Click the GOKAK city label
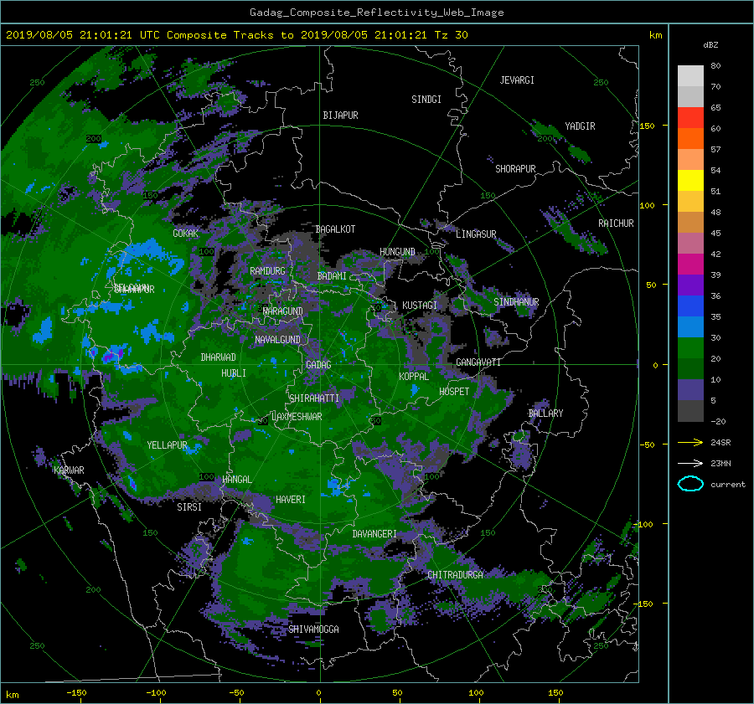This screenshot has width=754, height=704. click(x=186, y=234)
